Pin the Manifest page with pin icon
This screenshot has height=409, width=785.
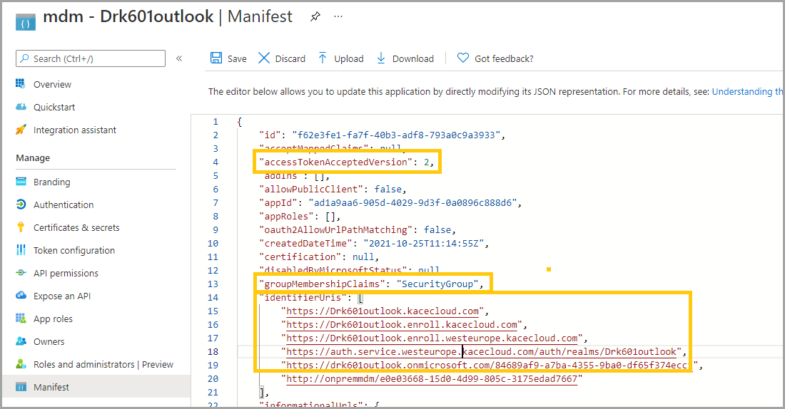(315, 17)
